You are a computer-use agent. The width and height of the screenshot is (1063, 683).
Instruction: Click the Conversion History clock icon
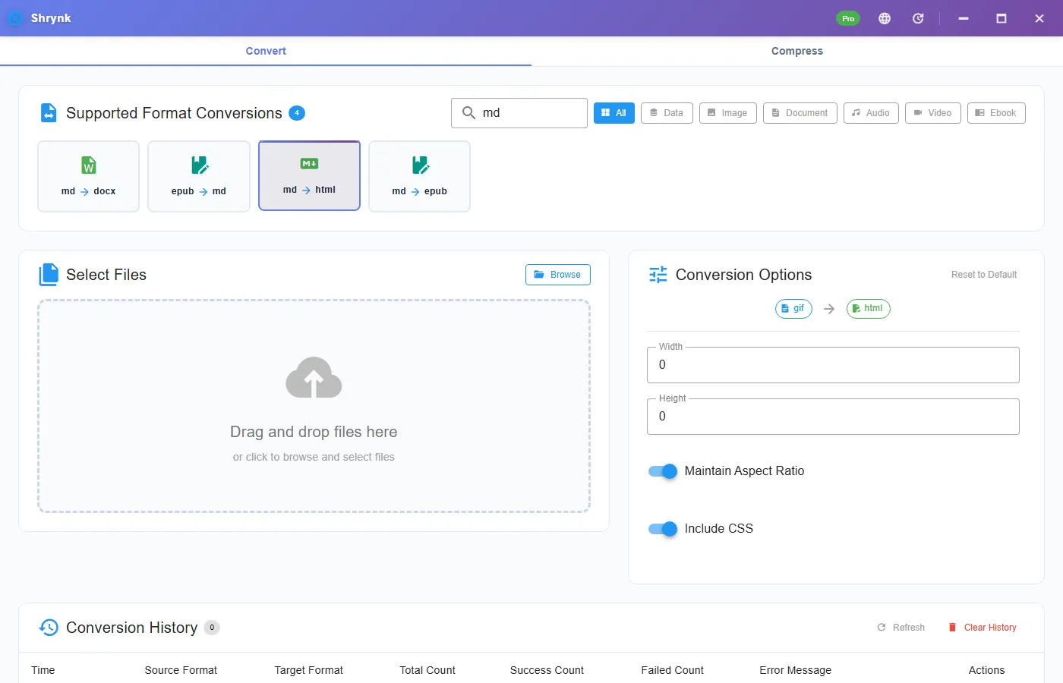point(49,628)
